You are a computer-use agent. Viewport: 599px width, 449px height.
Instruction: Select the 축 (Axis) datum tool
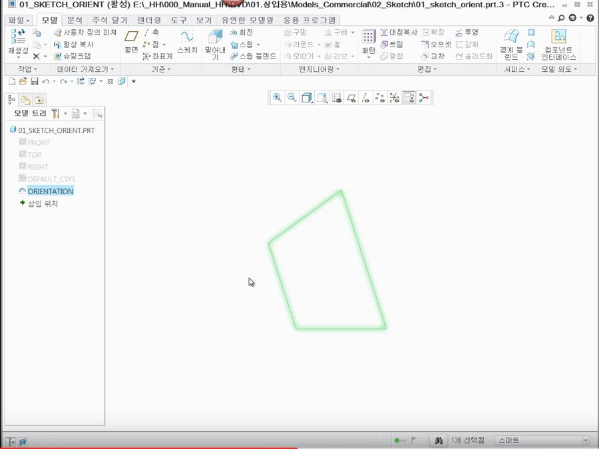pyautogui.click(x=152, y=33)
